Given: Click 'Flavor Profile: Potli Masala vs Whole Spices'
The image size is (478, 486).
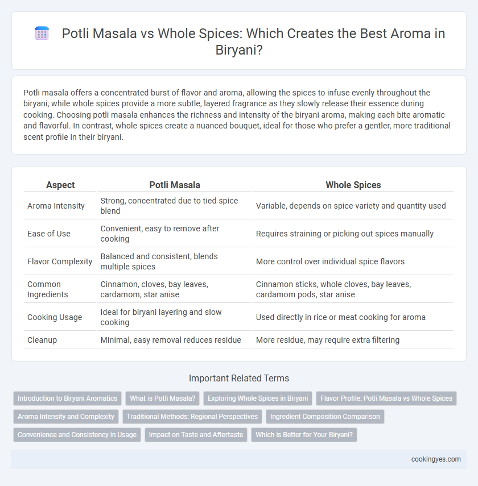Looking at the screenshot, I should pos(386,398).
